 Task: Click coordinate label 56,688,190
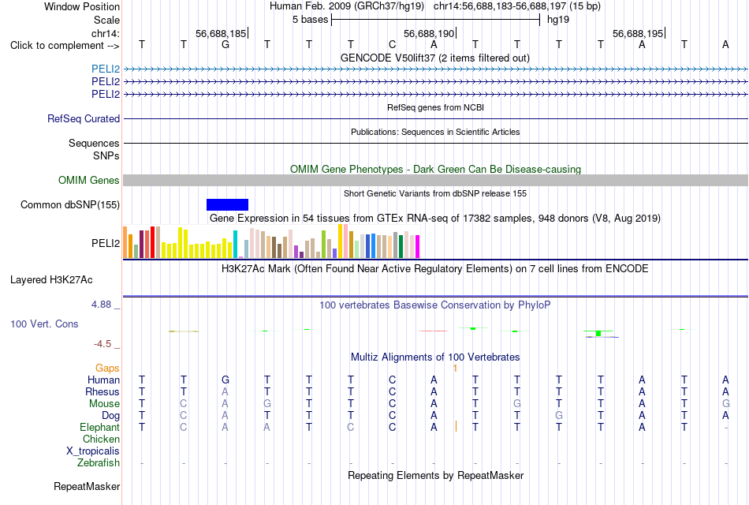point(429,33)
